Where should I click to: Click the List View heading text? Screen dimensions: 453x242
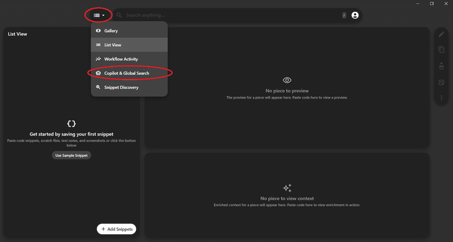(18, 34)
